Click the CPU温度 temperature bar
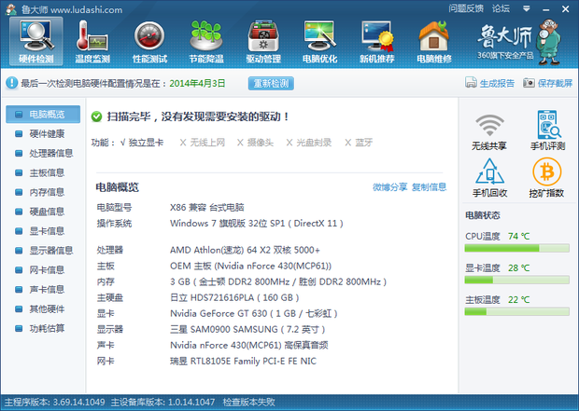 [x=516, y=248]
